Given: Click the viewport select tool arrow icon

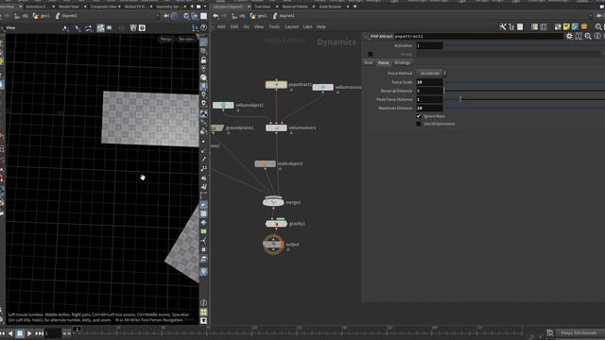Looking at the screenshot, I should (65, 27).
